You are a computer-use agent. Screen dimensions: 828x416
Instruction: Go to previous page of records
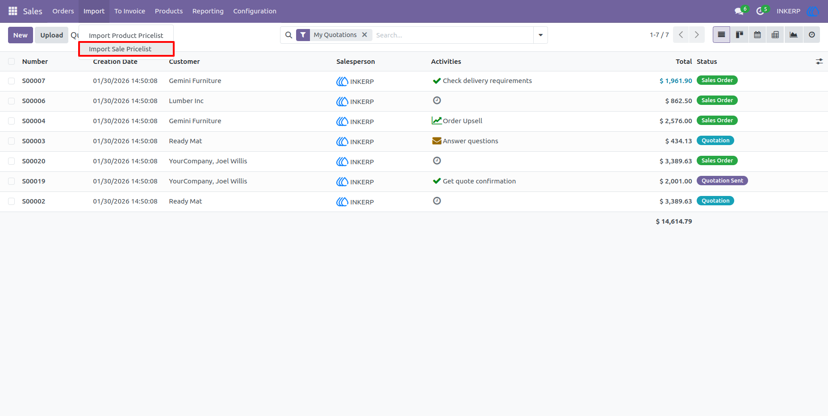pyautogui.click(x=681, y=35)
